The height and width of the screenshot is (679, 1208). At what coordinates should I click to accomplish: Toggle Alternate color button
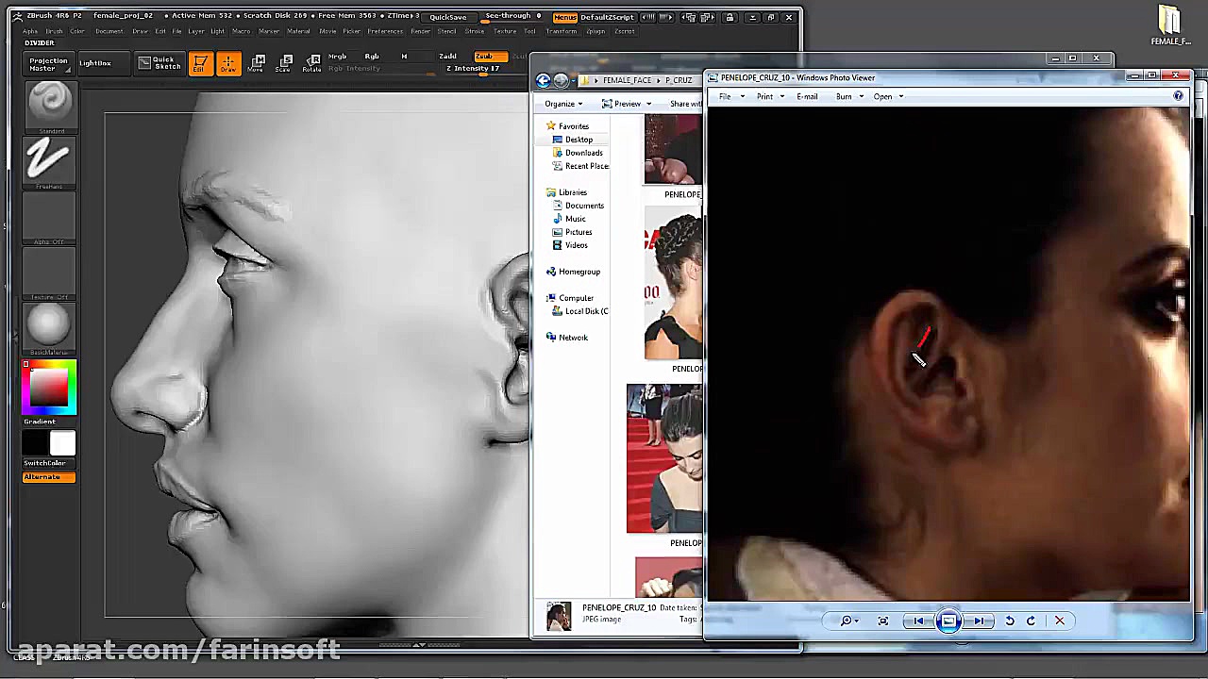[49, 477]
